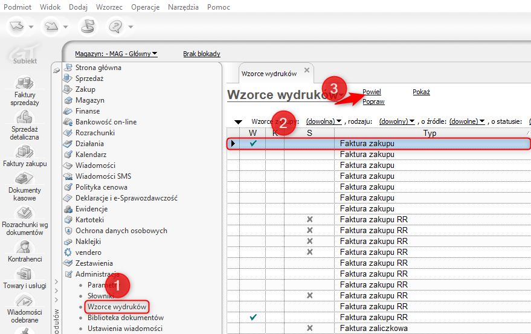Expand the help icon dropdown
Viewport: 531px width, 334px height.
[130, 27]
